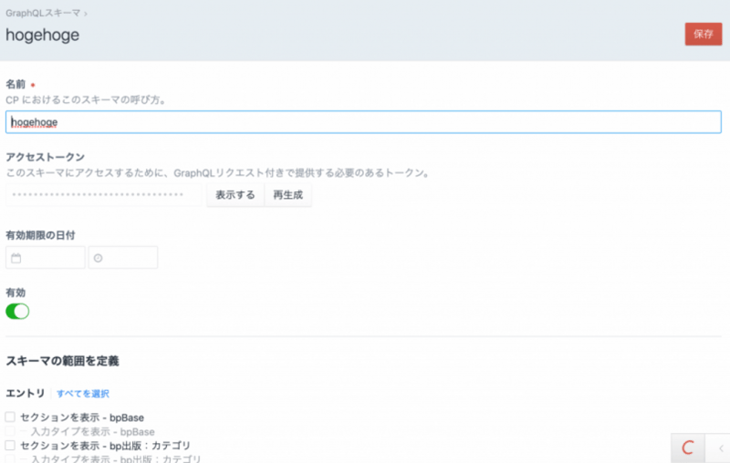Screen dimensions: 730x463
Task: Disable the 有効 toggle switch
Action: click(17, 311)
